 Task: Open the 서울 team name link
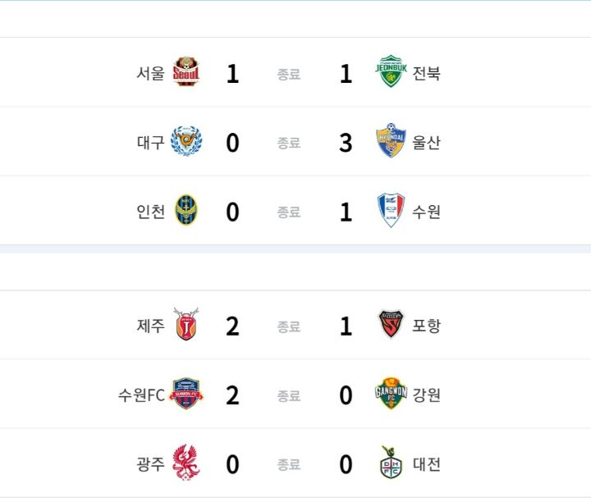(150, 73)
